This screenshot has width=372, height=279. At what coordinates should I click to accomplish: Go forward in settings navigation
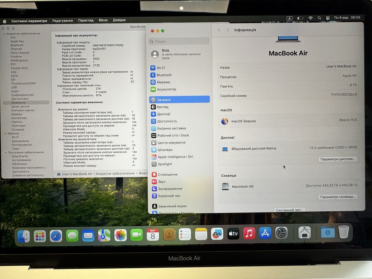pyautogui.click(x=228, y=30)
